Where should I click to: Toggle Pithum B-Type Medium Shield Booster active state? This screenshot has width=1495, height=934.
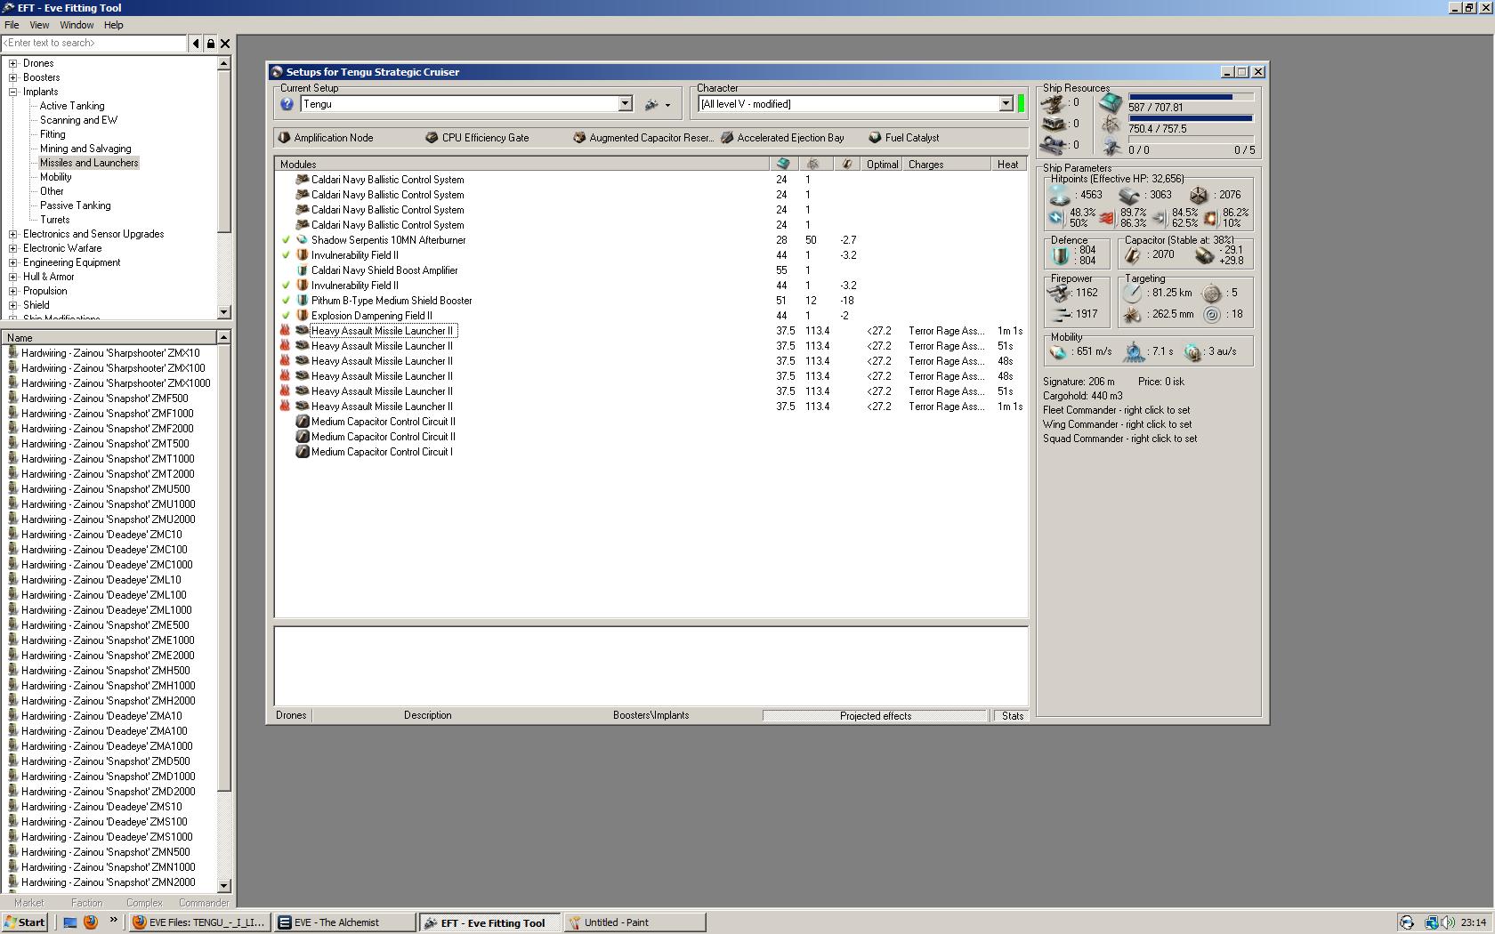tap(286, 301)
